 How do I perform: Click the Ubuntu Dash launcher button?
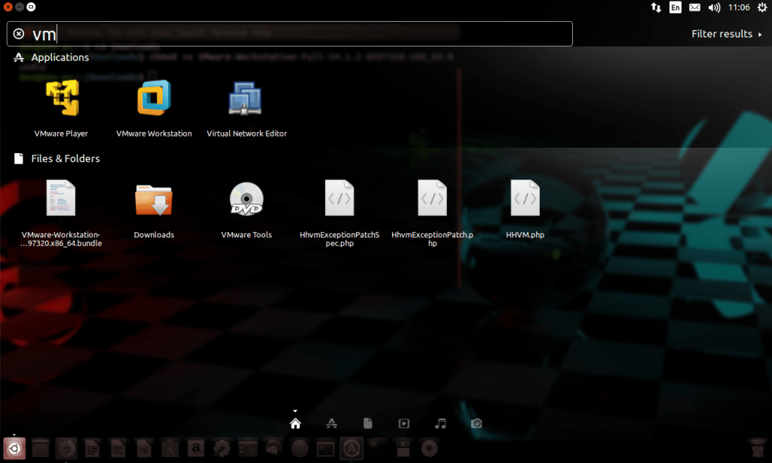click(x=14, y=449)
